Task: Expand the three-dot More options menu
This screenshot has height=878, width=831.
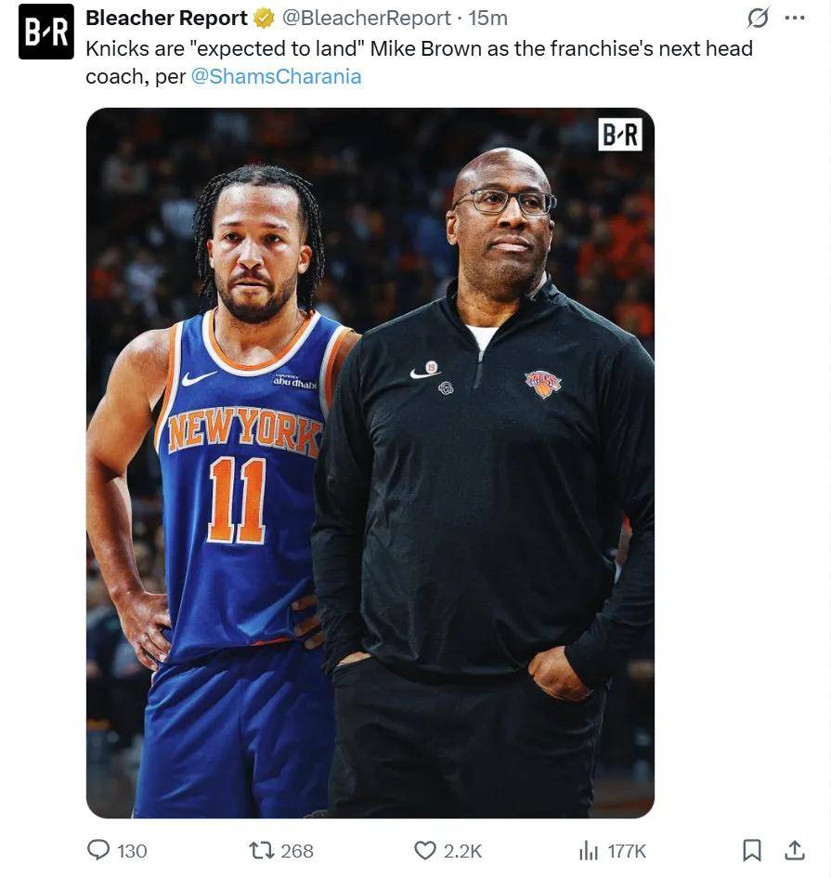Action: point(795,18)
